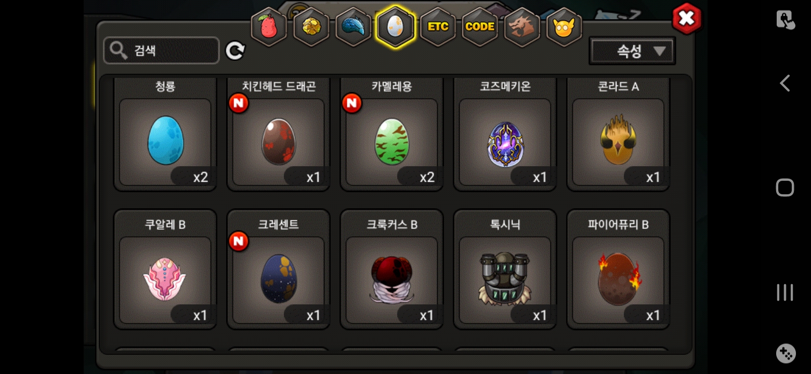Choose the 톡시닉 mechanical egg
811x374 pixels.
[x=505, y=269]
